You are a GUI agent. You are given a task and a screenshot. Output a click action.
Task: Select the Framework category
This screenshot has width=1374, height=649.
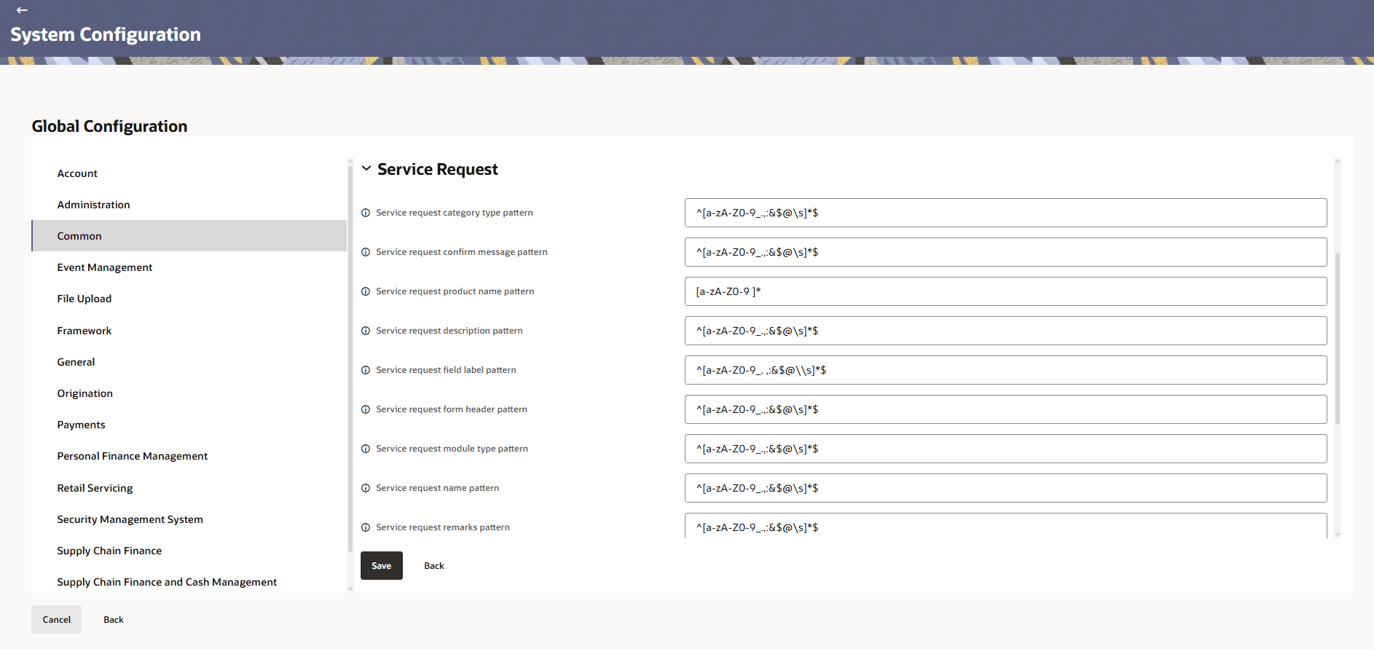click(x=189, y=331)
